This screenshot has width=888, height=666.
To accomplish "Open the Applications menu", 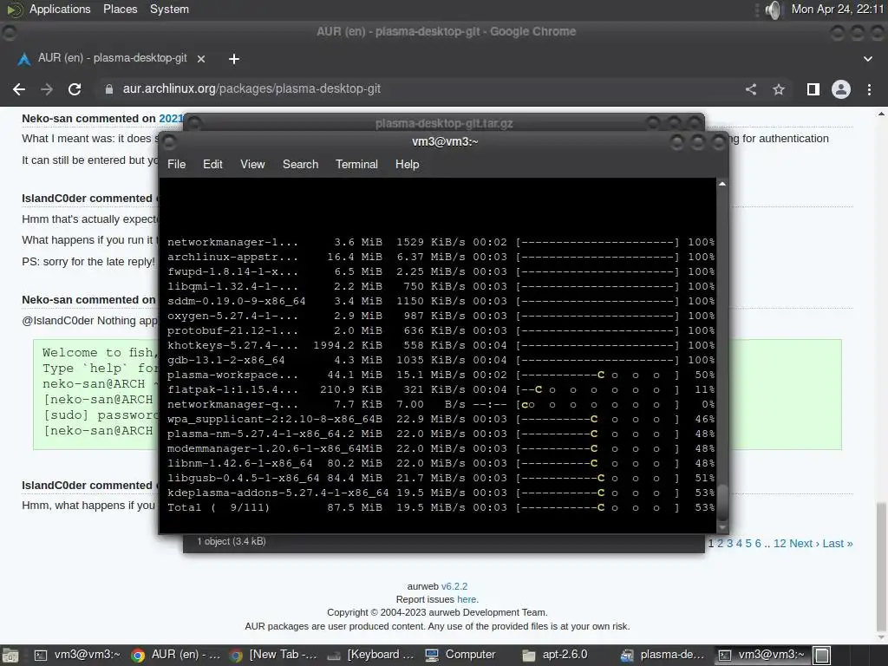I will tap(60, 9).
